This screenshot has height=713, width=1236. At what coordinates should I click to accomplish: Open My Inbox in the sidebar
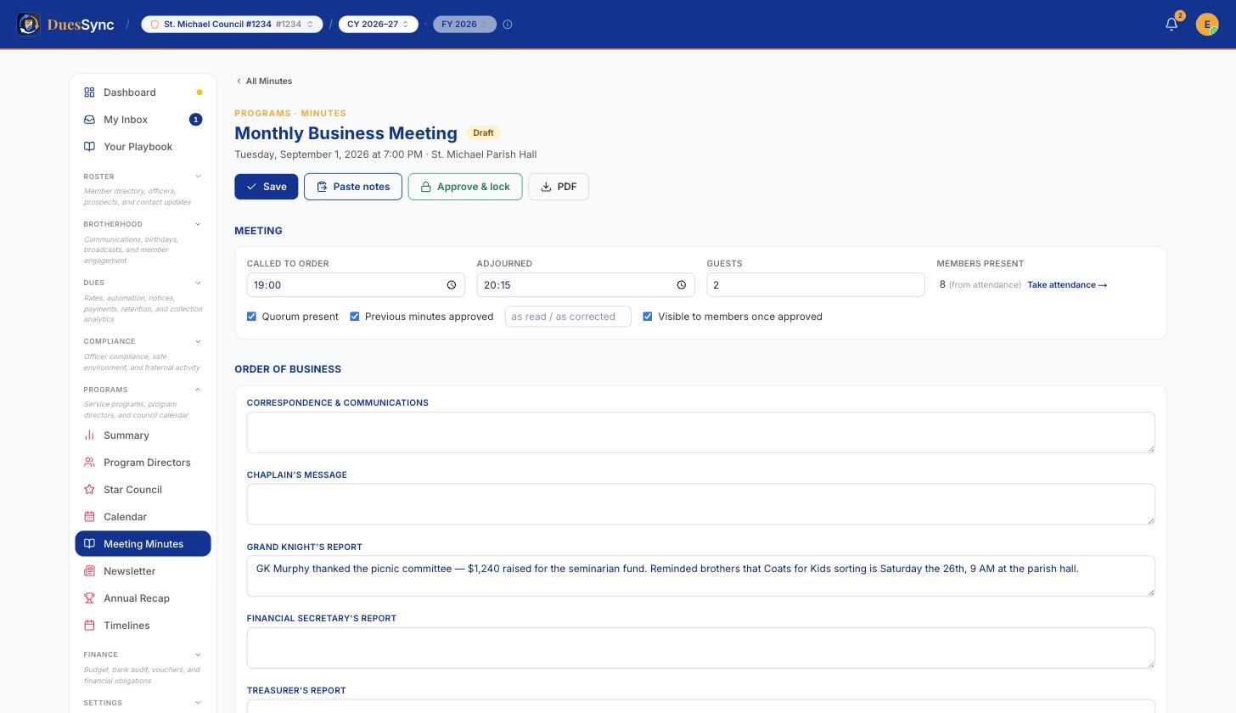(143, 120)
